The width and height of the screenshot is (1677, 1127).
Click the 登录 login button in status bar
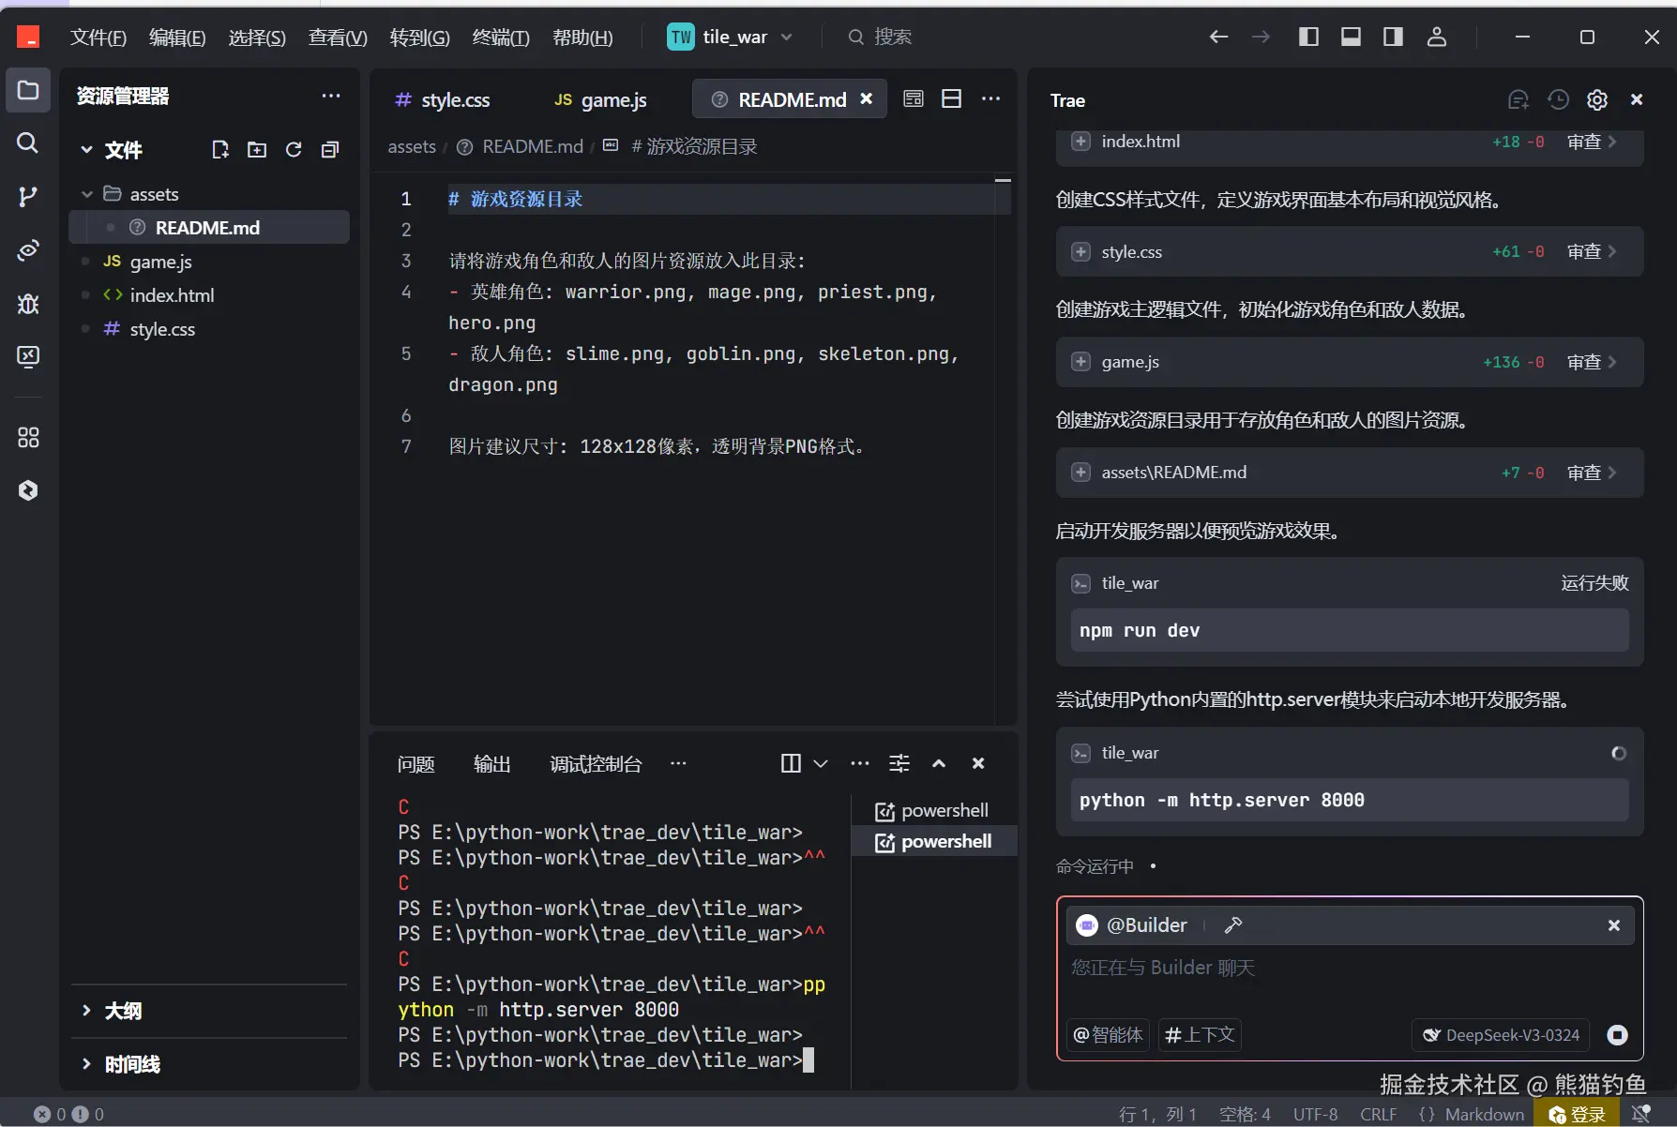[x=1578, y=1114]
